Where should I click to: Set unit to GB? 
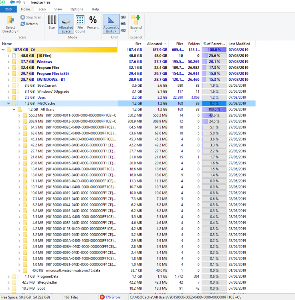click(123, 17)
